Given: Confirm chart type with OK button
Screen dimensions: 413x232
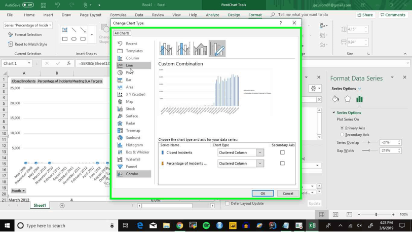Looking at the screenshot, I should tap(262, 194).
